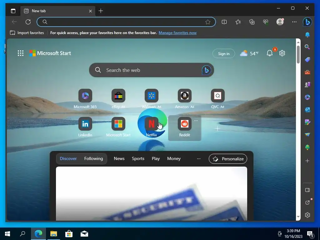Click the Personalize button
Viewport: 320px width, 240px height.
coord(228,159)
